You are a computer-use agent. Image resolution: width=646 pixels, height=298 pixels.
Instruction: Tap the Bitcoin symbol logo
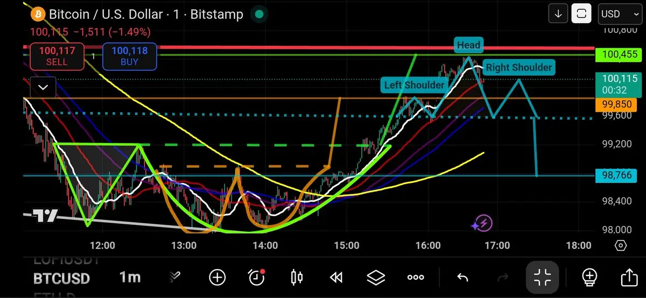click(37, 14)
